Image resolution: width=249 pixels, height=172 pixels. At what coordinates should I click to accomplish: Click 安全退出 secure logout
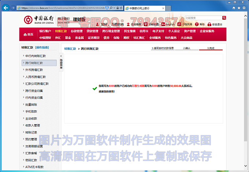point(216,25)
